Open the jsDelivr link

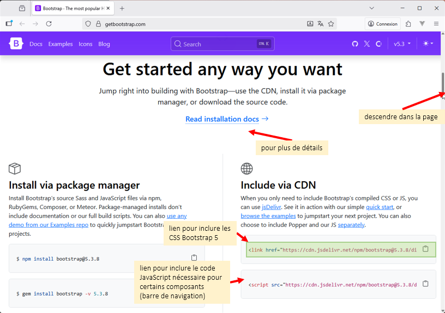(x=271, y=207)
